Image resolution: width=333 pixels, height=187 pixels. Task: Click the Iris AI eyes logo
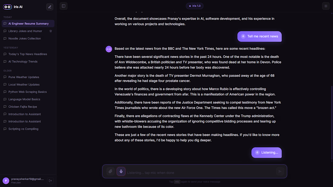tap(8, 7)
